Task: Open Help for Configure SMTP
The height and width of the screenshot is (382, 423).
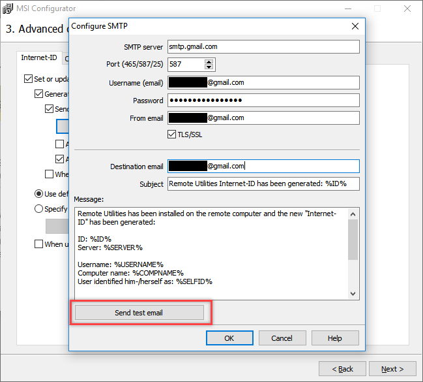Action: coord(335,338)
